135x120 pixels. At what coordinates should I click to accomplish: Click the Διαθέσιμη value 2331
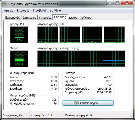[53, 85]
